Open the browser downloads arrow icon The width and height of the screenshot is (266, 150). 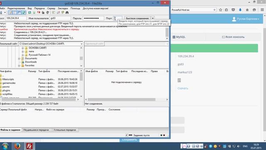(240, 10)
